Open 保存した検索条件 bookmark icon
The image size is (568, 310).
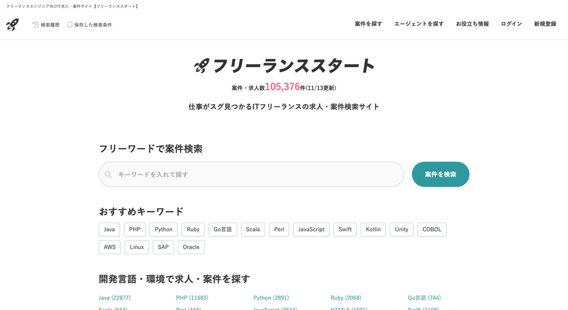coord(70,25)
